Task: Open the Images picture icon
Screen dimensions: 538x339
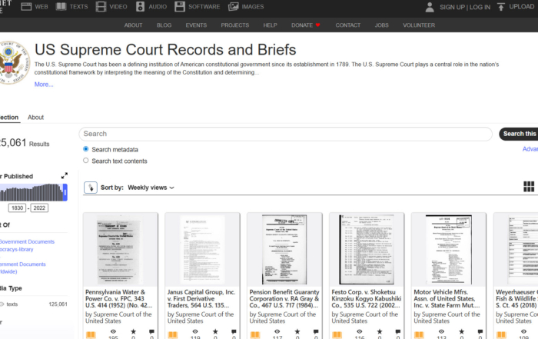Action: (234, 6)
